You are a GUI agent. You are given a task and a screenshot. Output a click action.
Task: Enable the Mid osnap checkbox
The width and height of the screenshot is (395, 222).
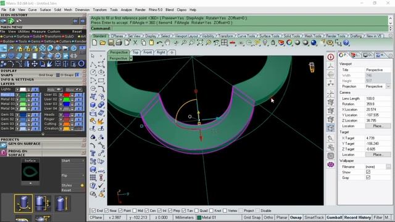(x=135, y=211)
